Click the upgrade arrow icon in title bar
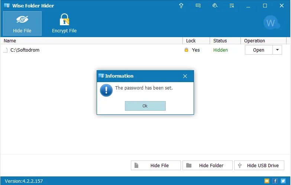291x185 pixels. [181, 6]
